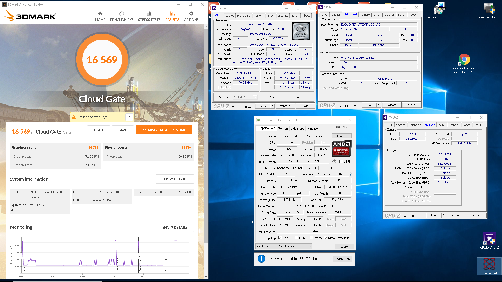Open Tools dropdown arrow in CPU-Z Memory window
The width and height of the screenshot is (502, 282).
click(x=443, y=215)
